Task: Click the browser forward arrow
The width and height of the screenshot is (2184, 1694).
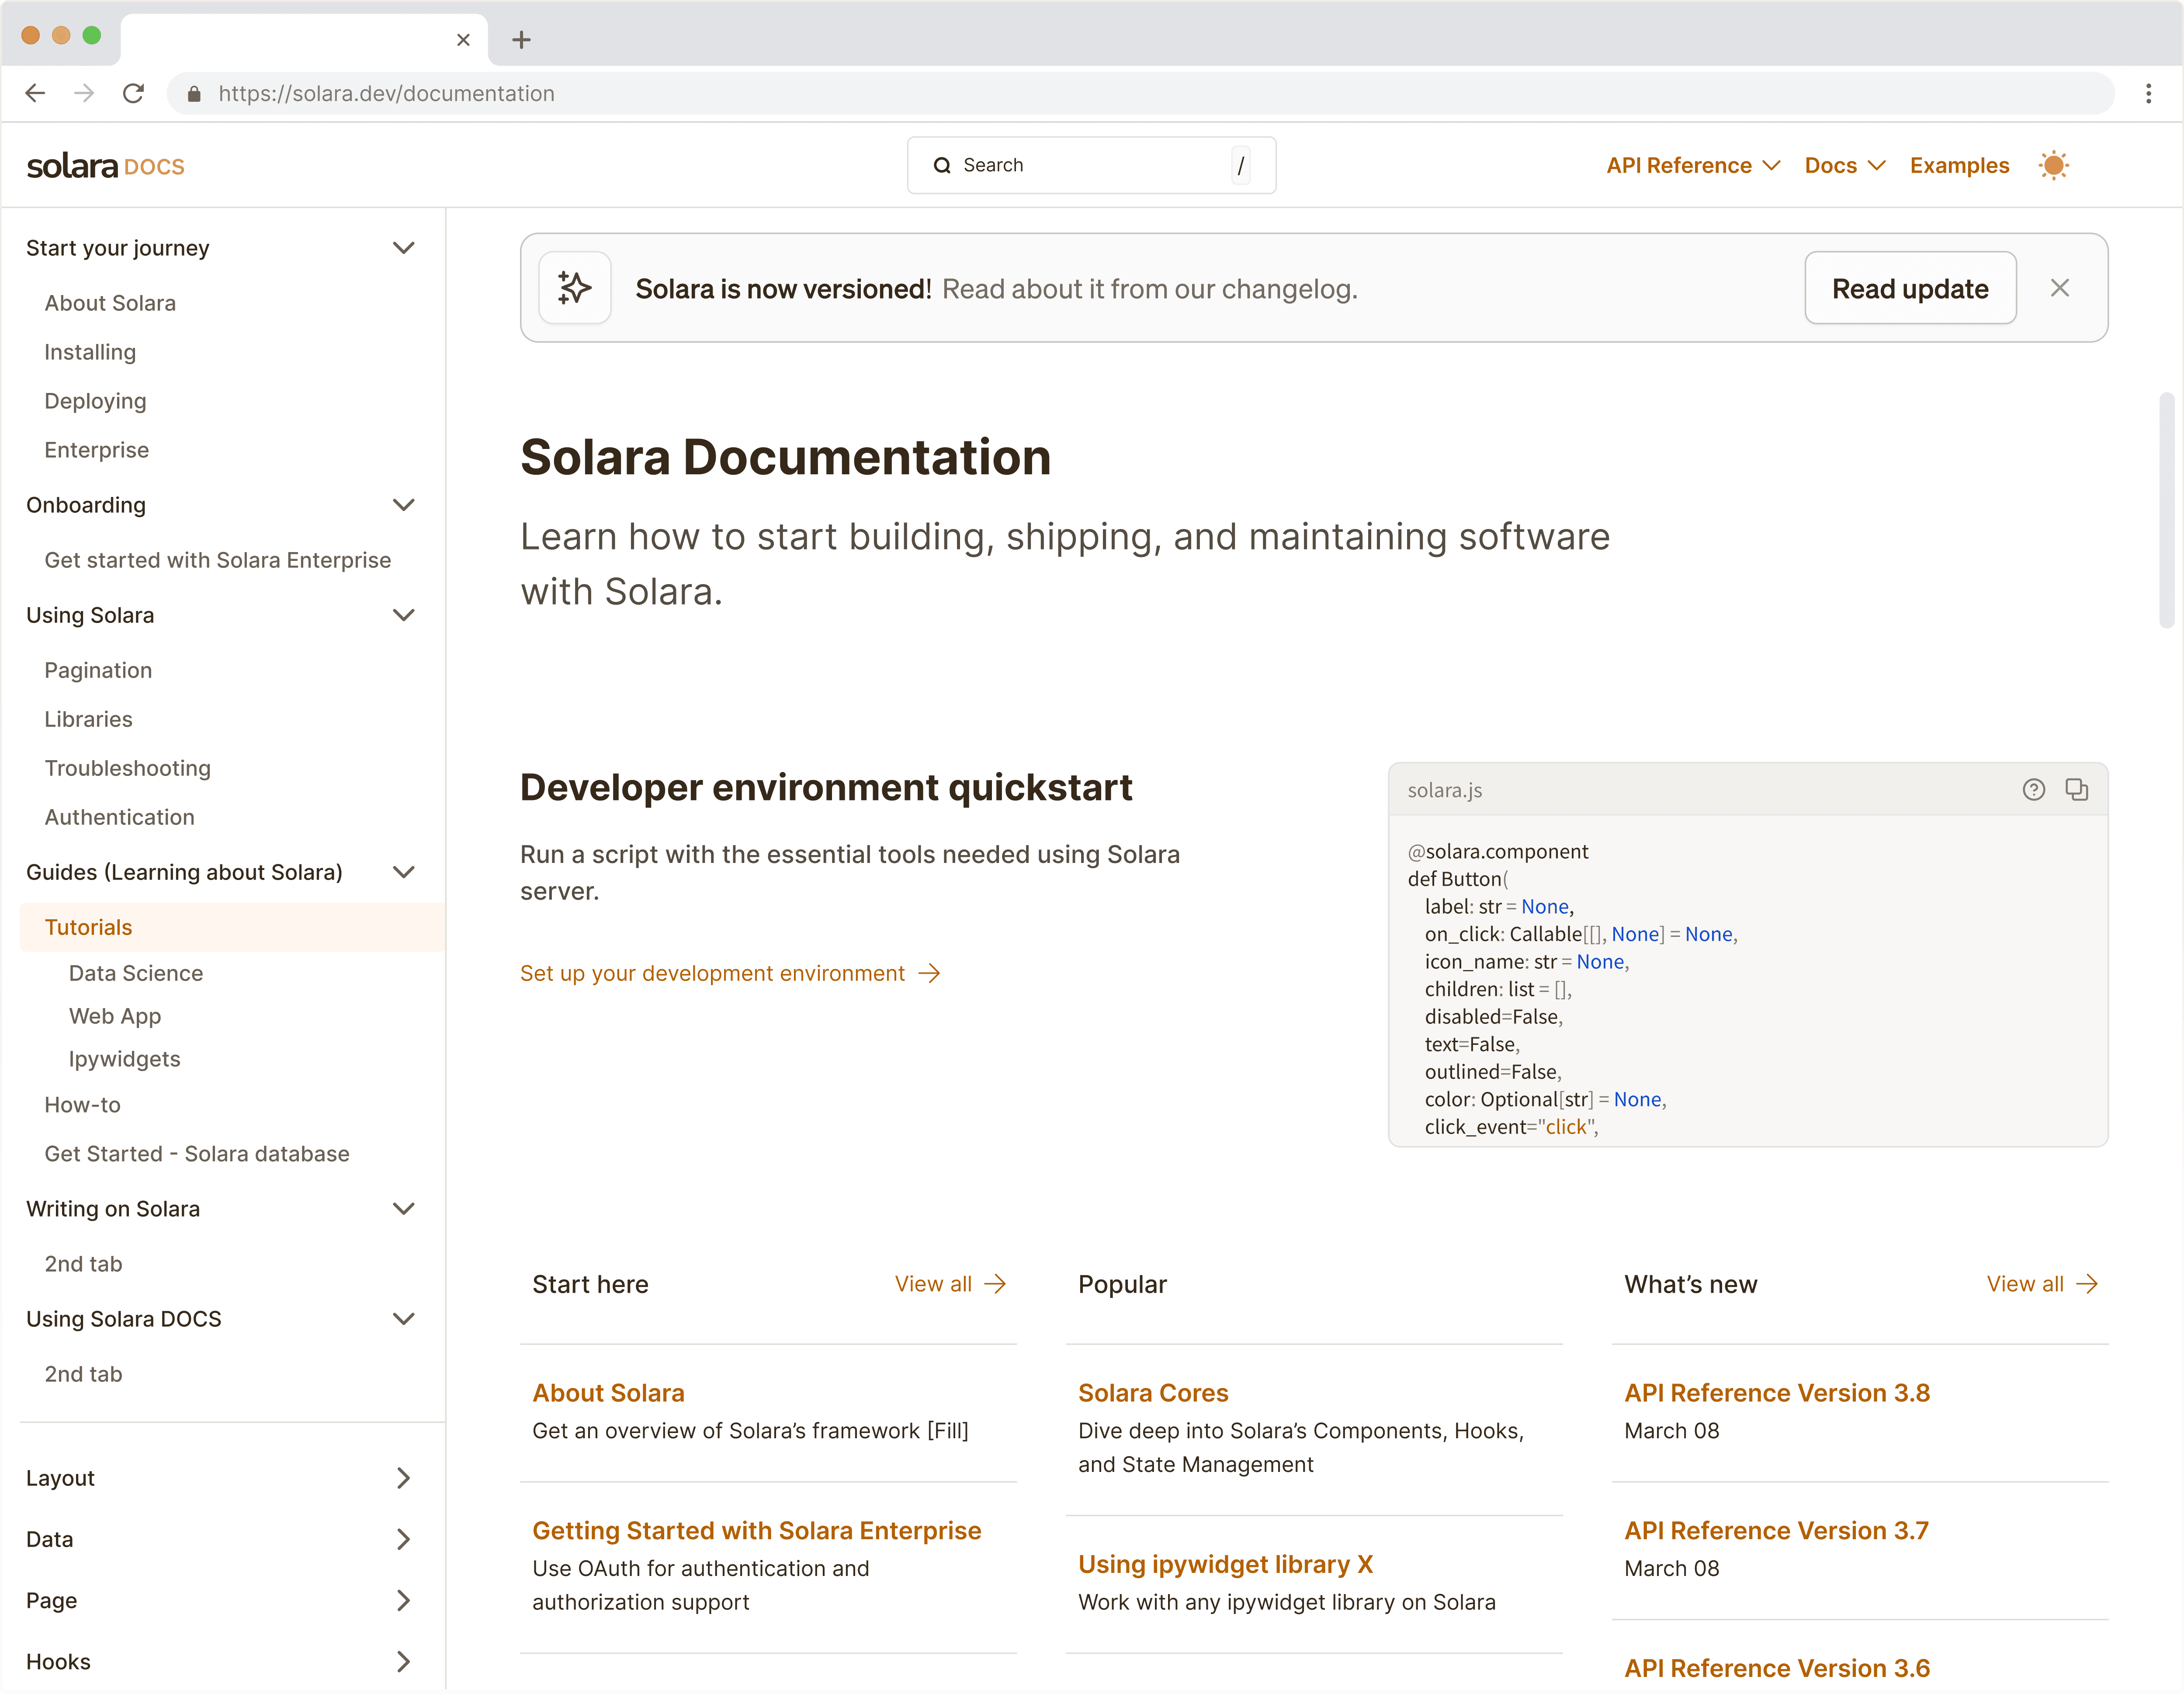Action: point(84,93)
